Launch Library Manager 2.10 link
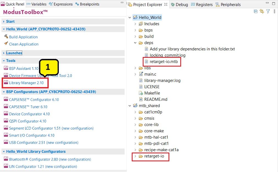The width and height of the screenshot is (278, 172). 26,83
